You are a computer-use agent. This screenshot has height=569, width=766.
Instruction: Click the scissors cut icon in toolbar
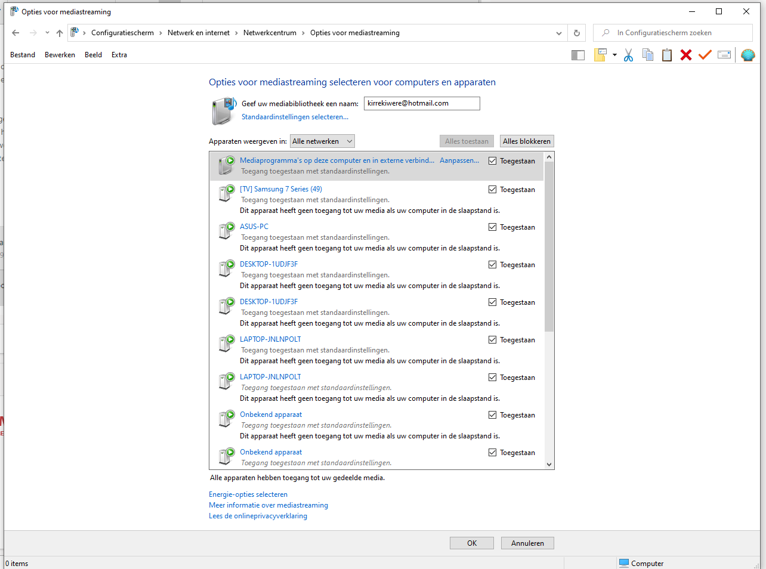pyautogui.click(x=628, y=55)
